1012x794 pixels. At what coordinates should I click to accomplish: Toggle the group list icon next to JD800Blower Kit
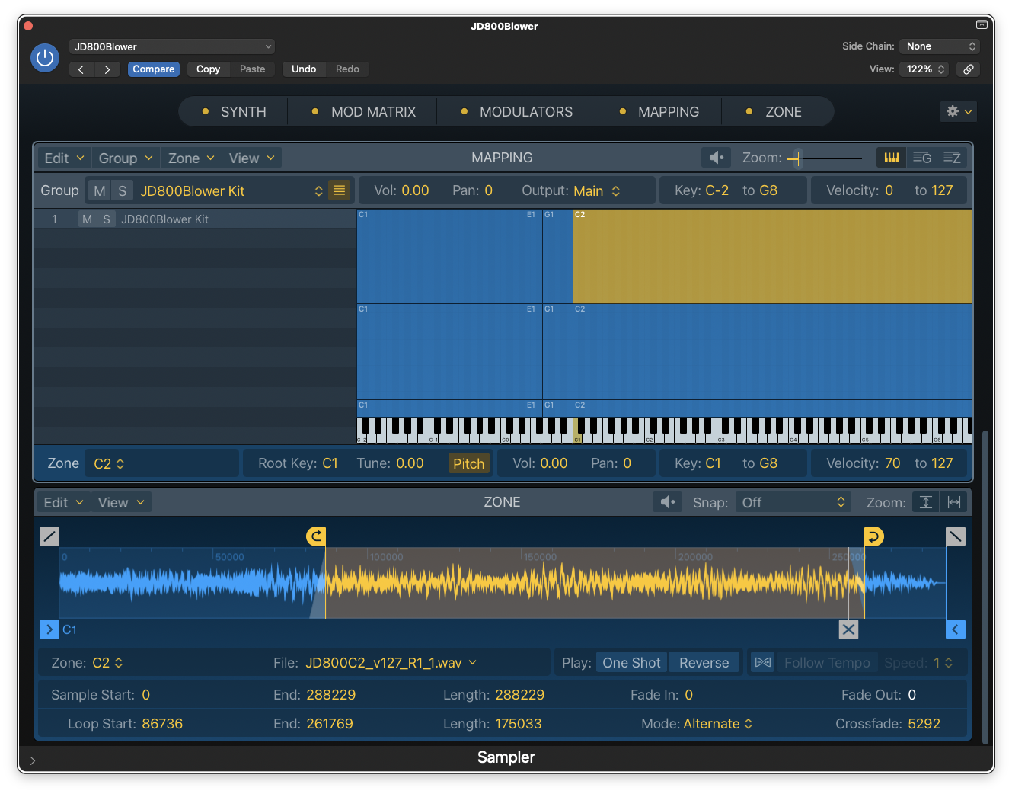[340, 190]
